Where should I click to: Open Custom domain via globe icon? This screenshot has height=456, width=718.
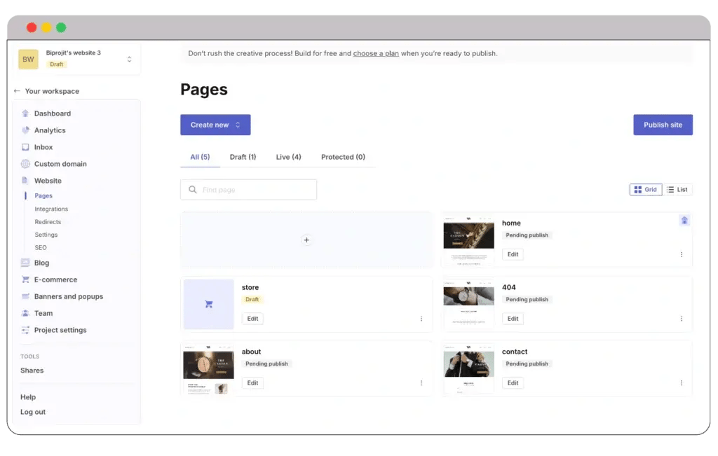25,164
